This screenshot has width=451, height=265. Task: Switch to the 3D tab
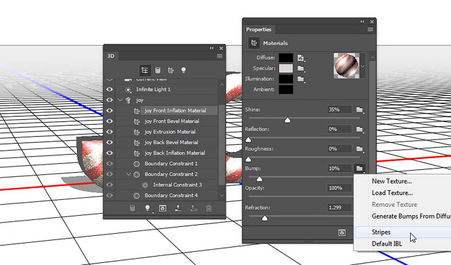click(x=111, y=56)
